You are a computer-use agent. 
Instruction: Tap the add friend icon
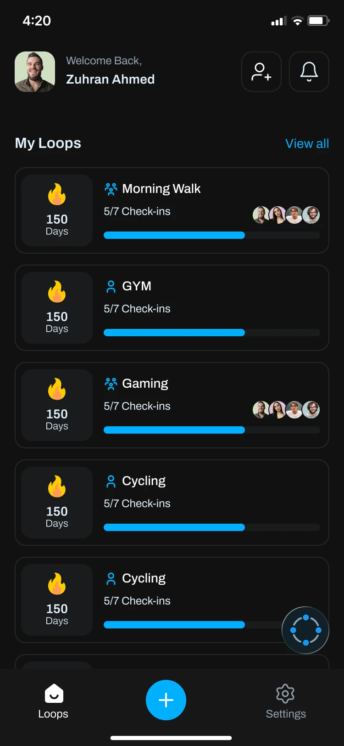[261, 72]
